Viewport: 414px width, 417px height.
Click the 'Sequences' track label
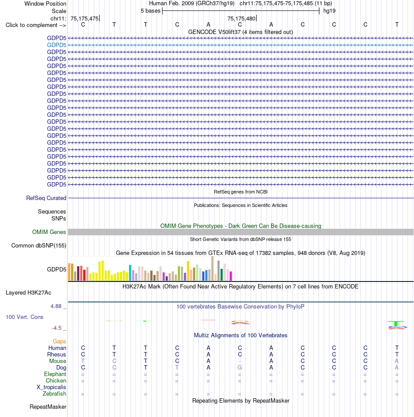pyautogui.click(x=52, y=211)
